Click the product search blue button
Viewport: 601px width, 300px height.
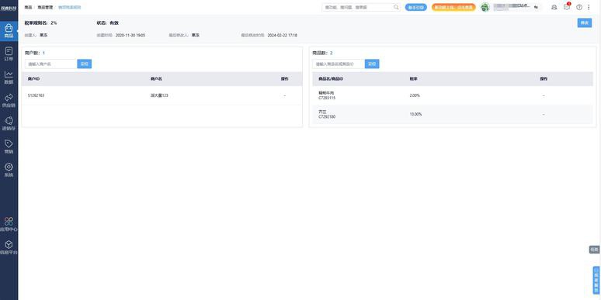[x=372, y=64]
